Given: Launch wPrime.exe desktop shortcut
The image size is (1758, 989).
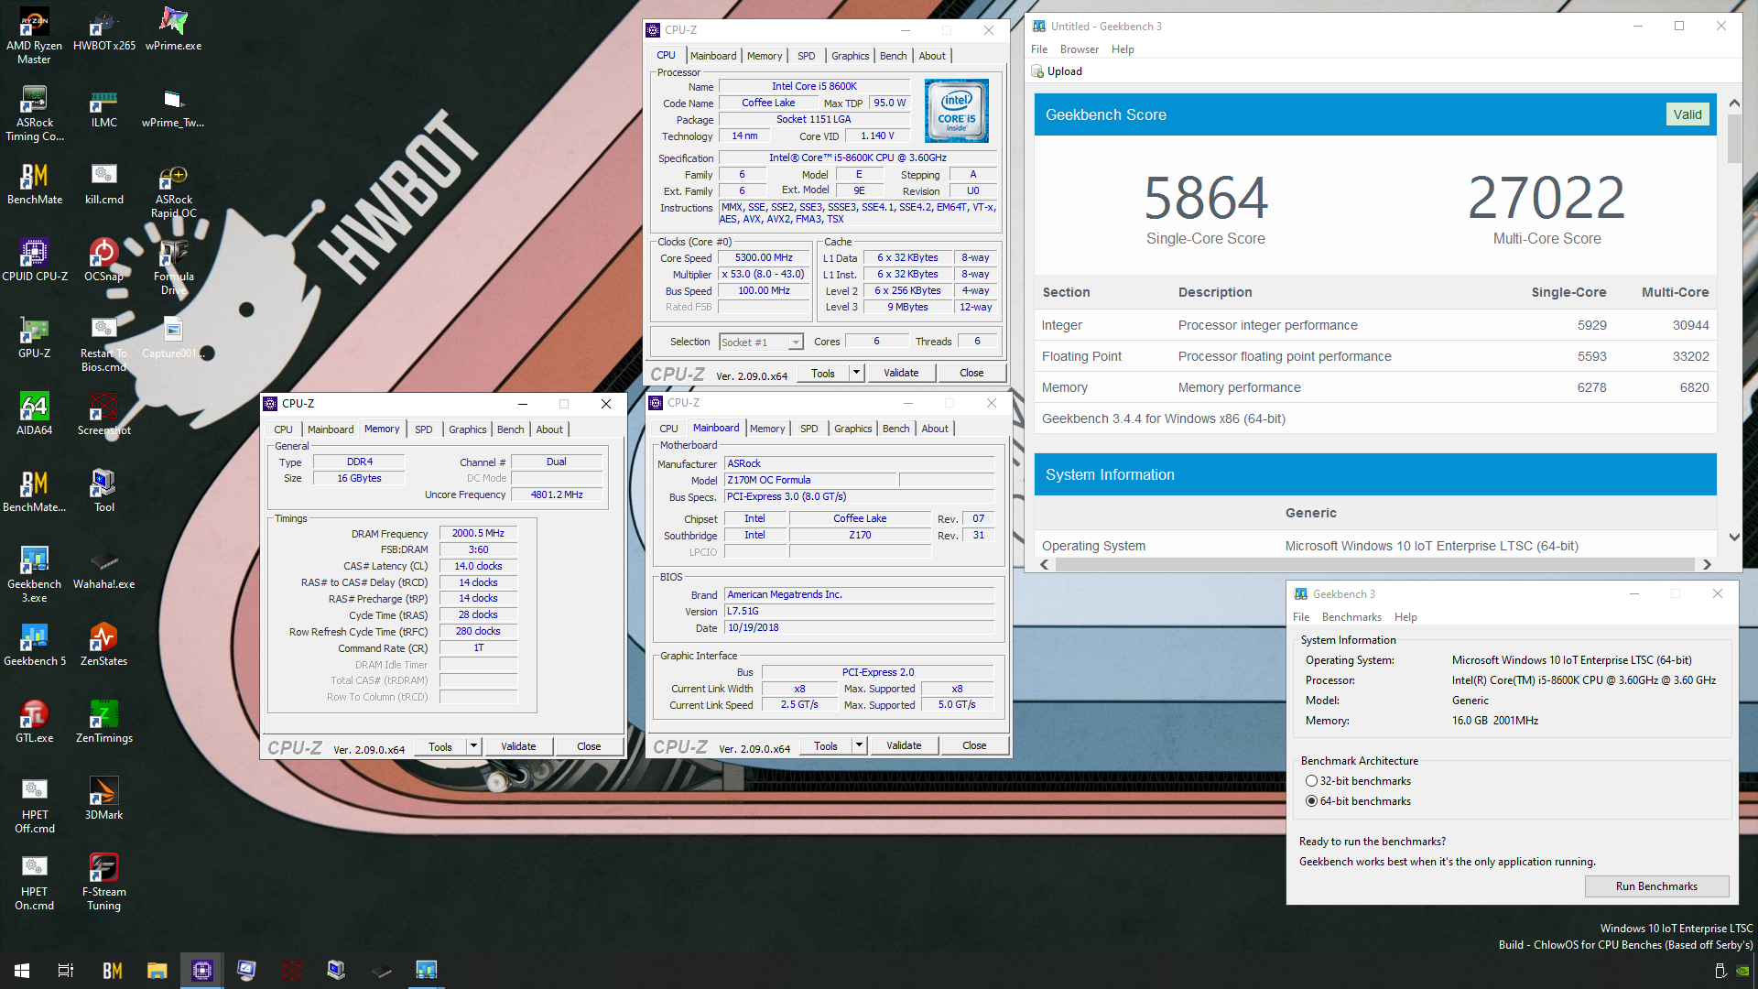Looking at the screenshot, I should tap(174, 29).
